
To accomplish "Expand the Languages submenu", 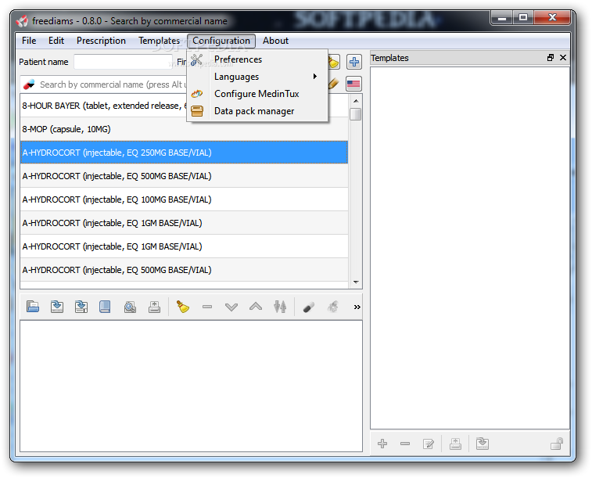I will tap(257, 77).
